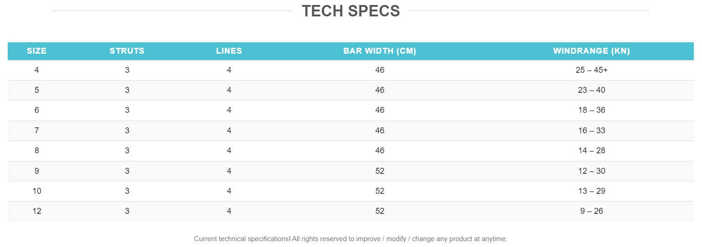This screenshot has height=247, width=702.
Task: Click the 23 – 40 windrange value
Action: pyautogui.click(x=591, y=90)
